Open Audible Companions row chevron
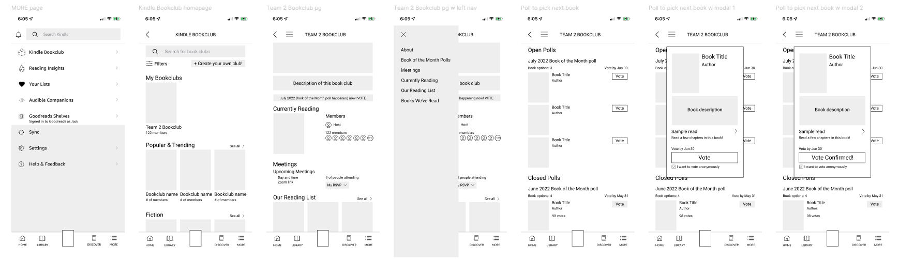Viewport: 914px width, 260px height. click(117, 100)
